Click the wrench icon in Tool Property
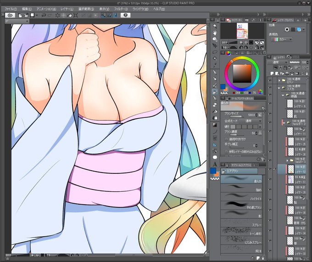This screenshot has height=262, width=312. tap(263, 159)
